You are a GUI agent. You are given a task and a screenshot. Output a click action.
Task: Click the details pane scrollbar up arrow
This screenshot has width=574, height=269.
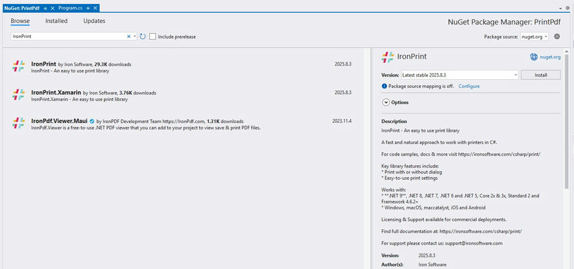(567, 51)
